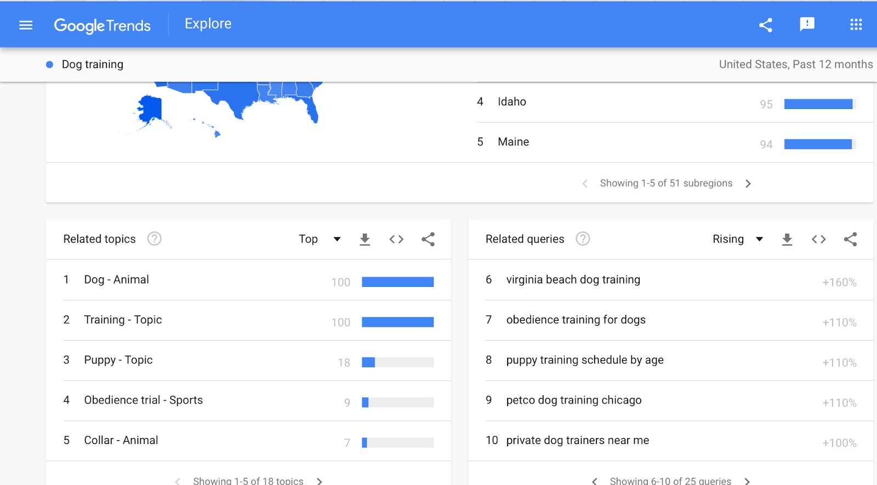Select the virginia beach dog training query
This screenshot has height=485, width=877.
pyautogui.click(x=573, y=280)
